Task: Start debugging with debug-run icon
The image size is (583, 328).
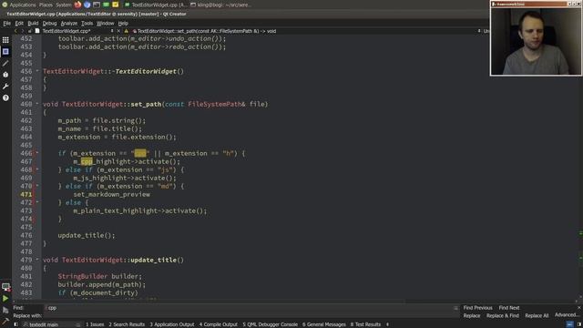Action: [x=5, y=310]
